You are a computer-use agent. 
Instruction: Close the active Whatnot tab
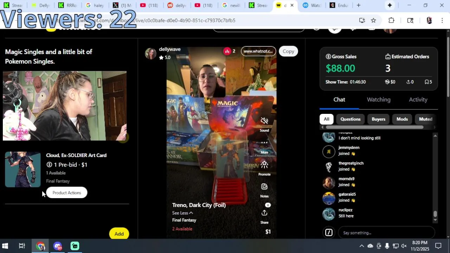292,5
